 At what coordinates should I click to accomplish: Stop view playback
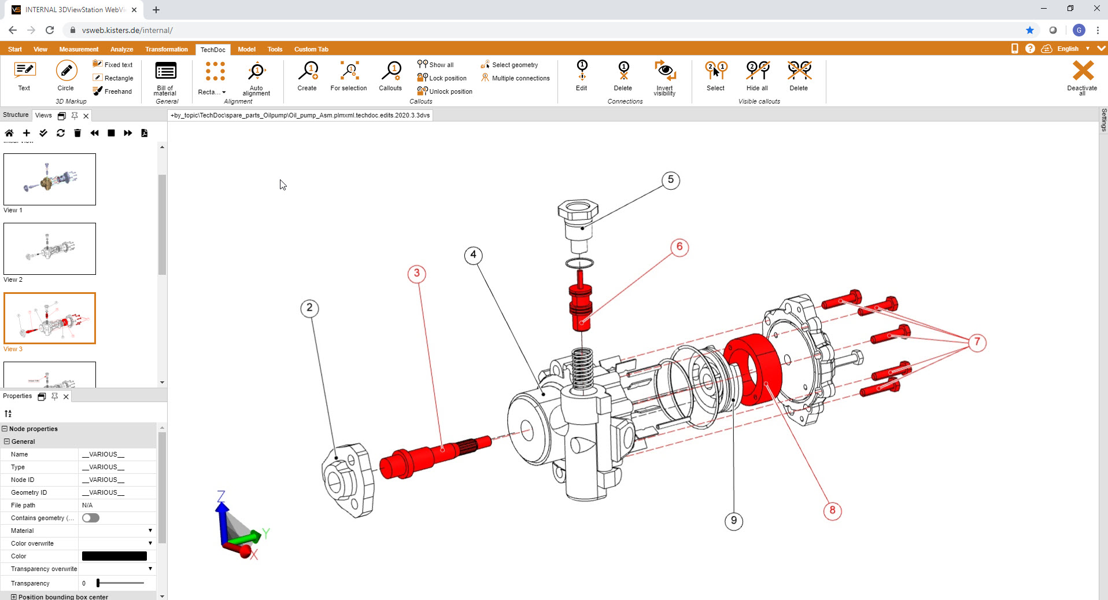(x=112, y=133)
